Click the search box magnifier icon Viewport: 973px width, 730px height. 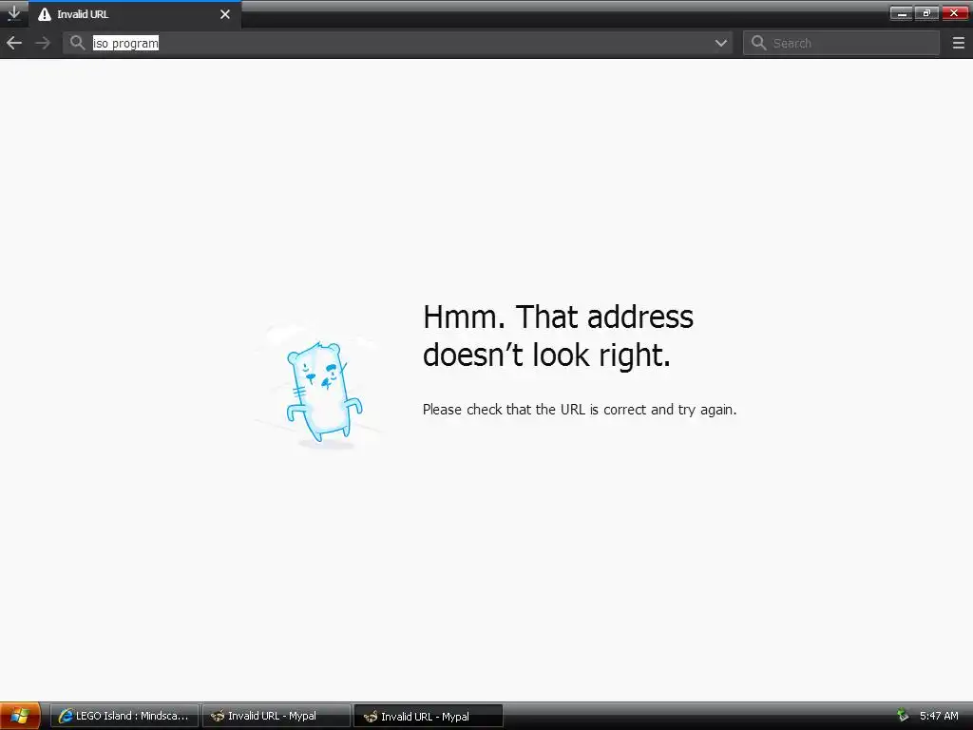pos(758,43)
